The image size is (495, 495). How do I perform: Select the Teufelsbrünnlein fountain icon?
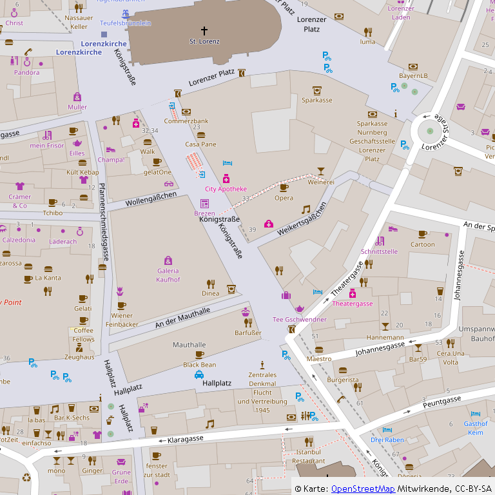126,14
